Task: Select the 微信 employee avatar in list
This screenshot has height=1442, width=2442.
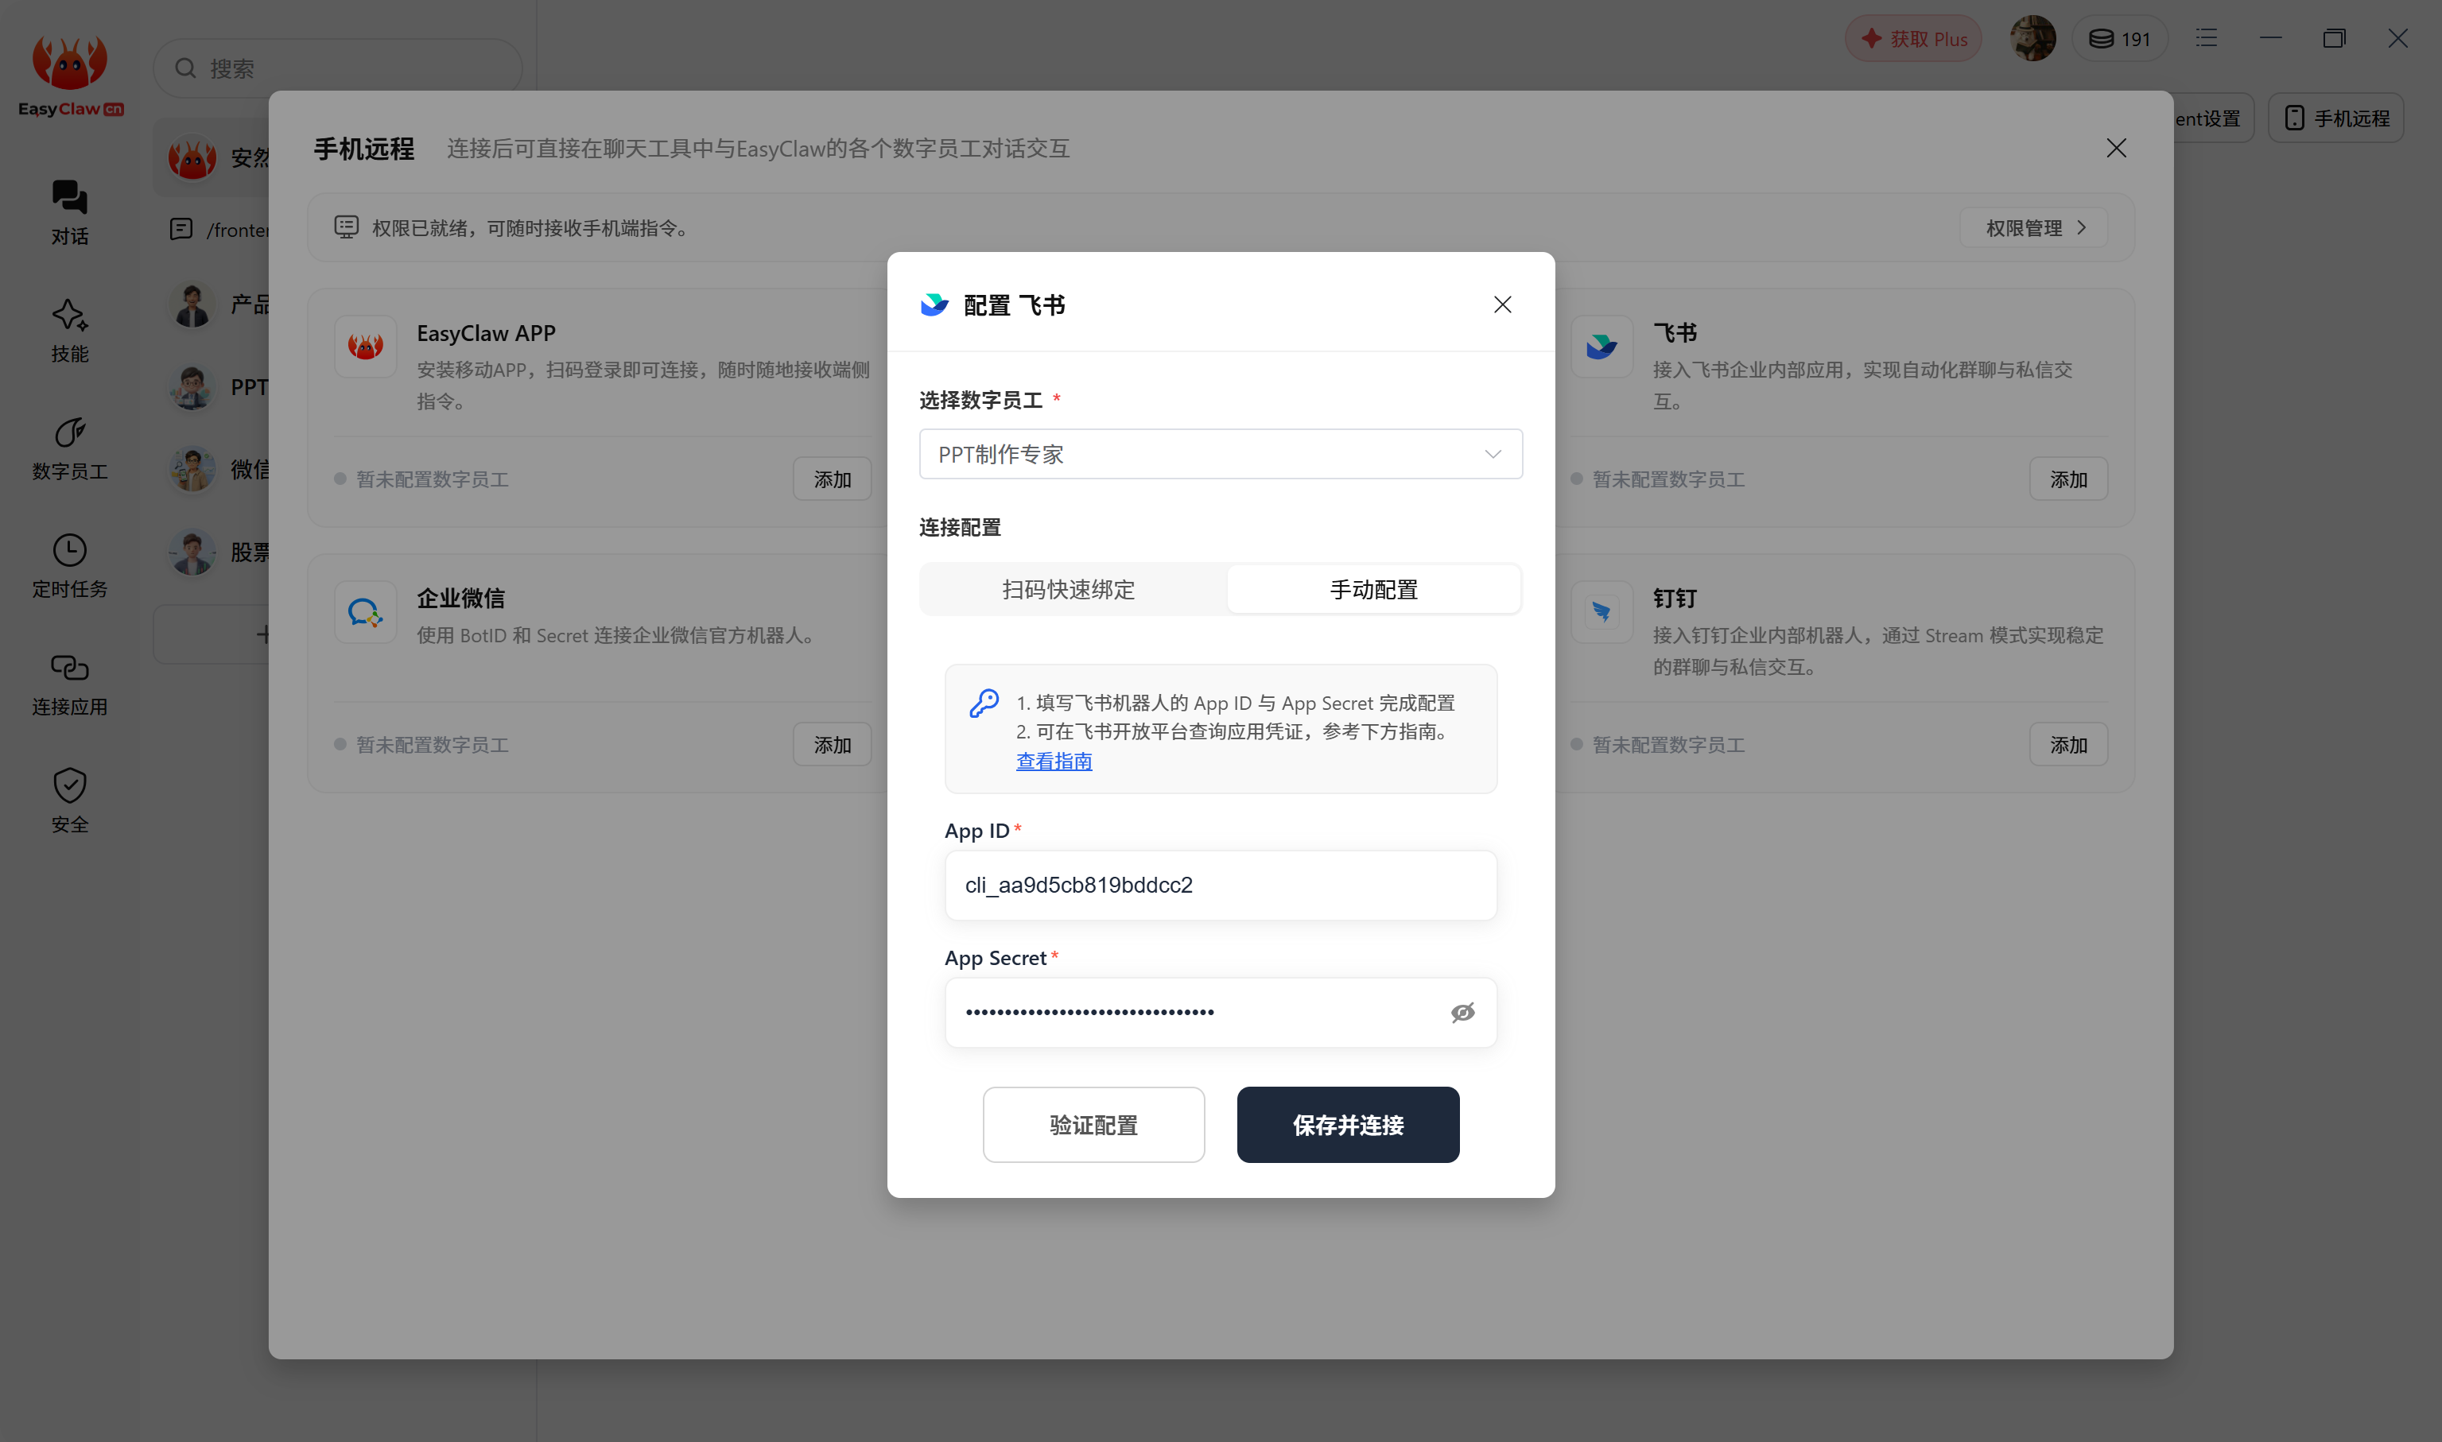Action: point(192,471)
